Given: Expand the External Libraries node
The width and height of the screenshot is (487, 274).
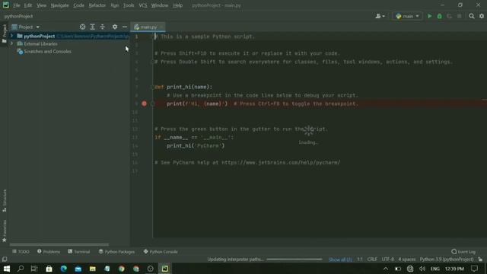Looking at the screenshot, I should pyautogui.click(x=12, y=44).
